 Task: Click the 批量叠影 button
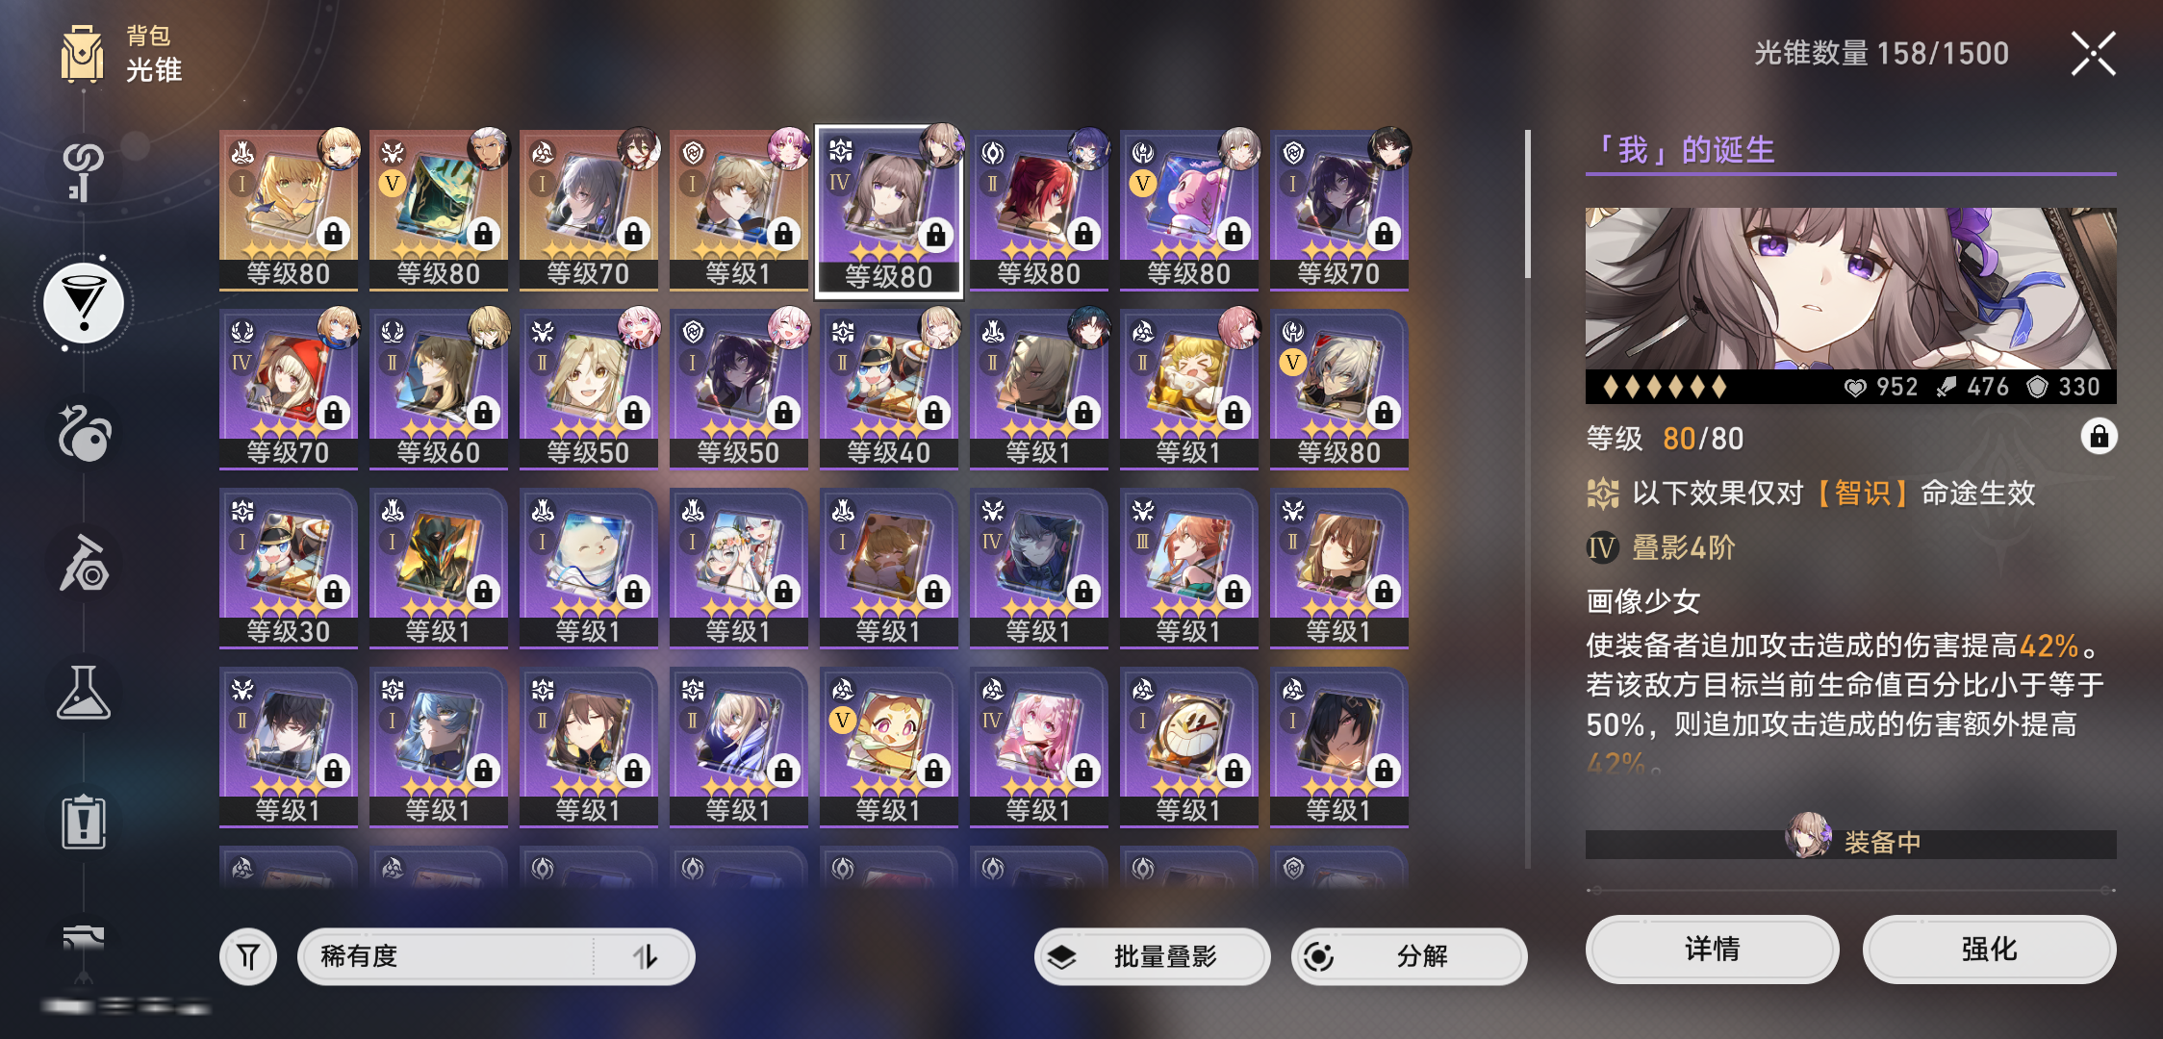tap(1153, 957)
